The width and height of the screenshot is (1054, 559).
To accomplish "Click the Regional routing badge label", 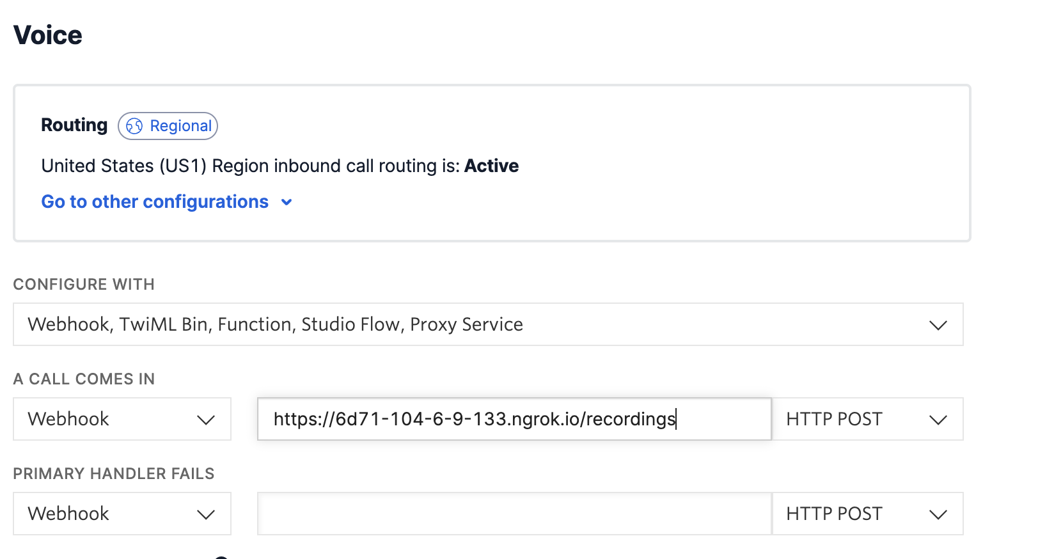I will pos(168,126).
